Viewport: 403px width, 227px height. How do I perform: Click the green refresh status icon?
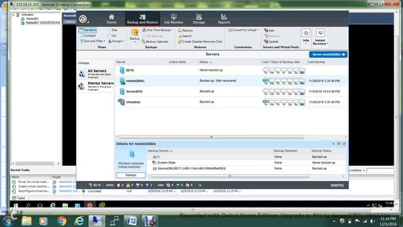click(x=200, y=185)
